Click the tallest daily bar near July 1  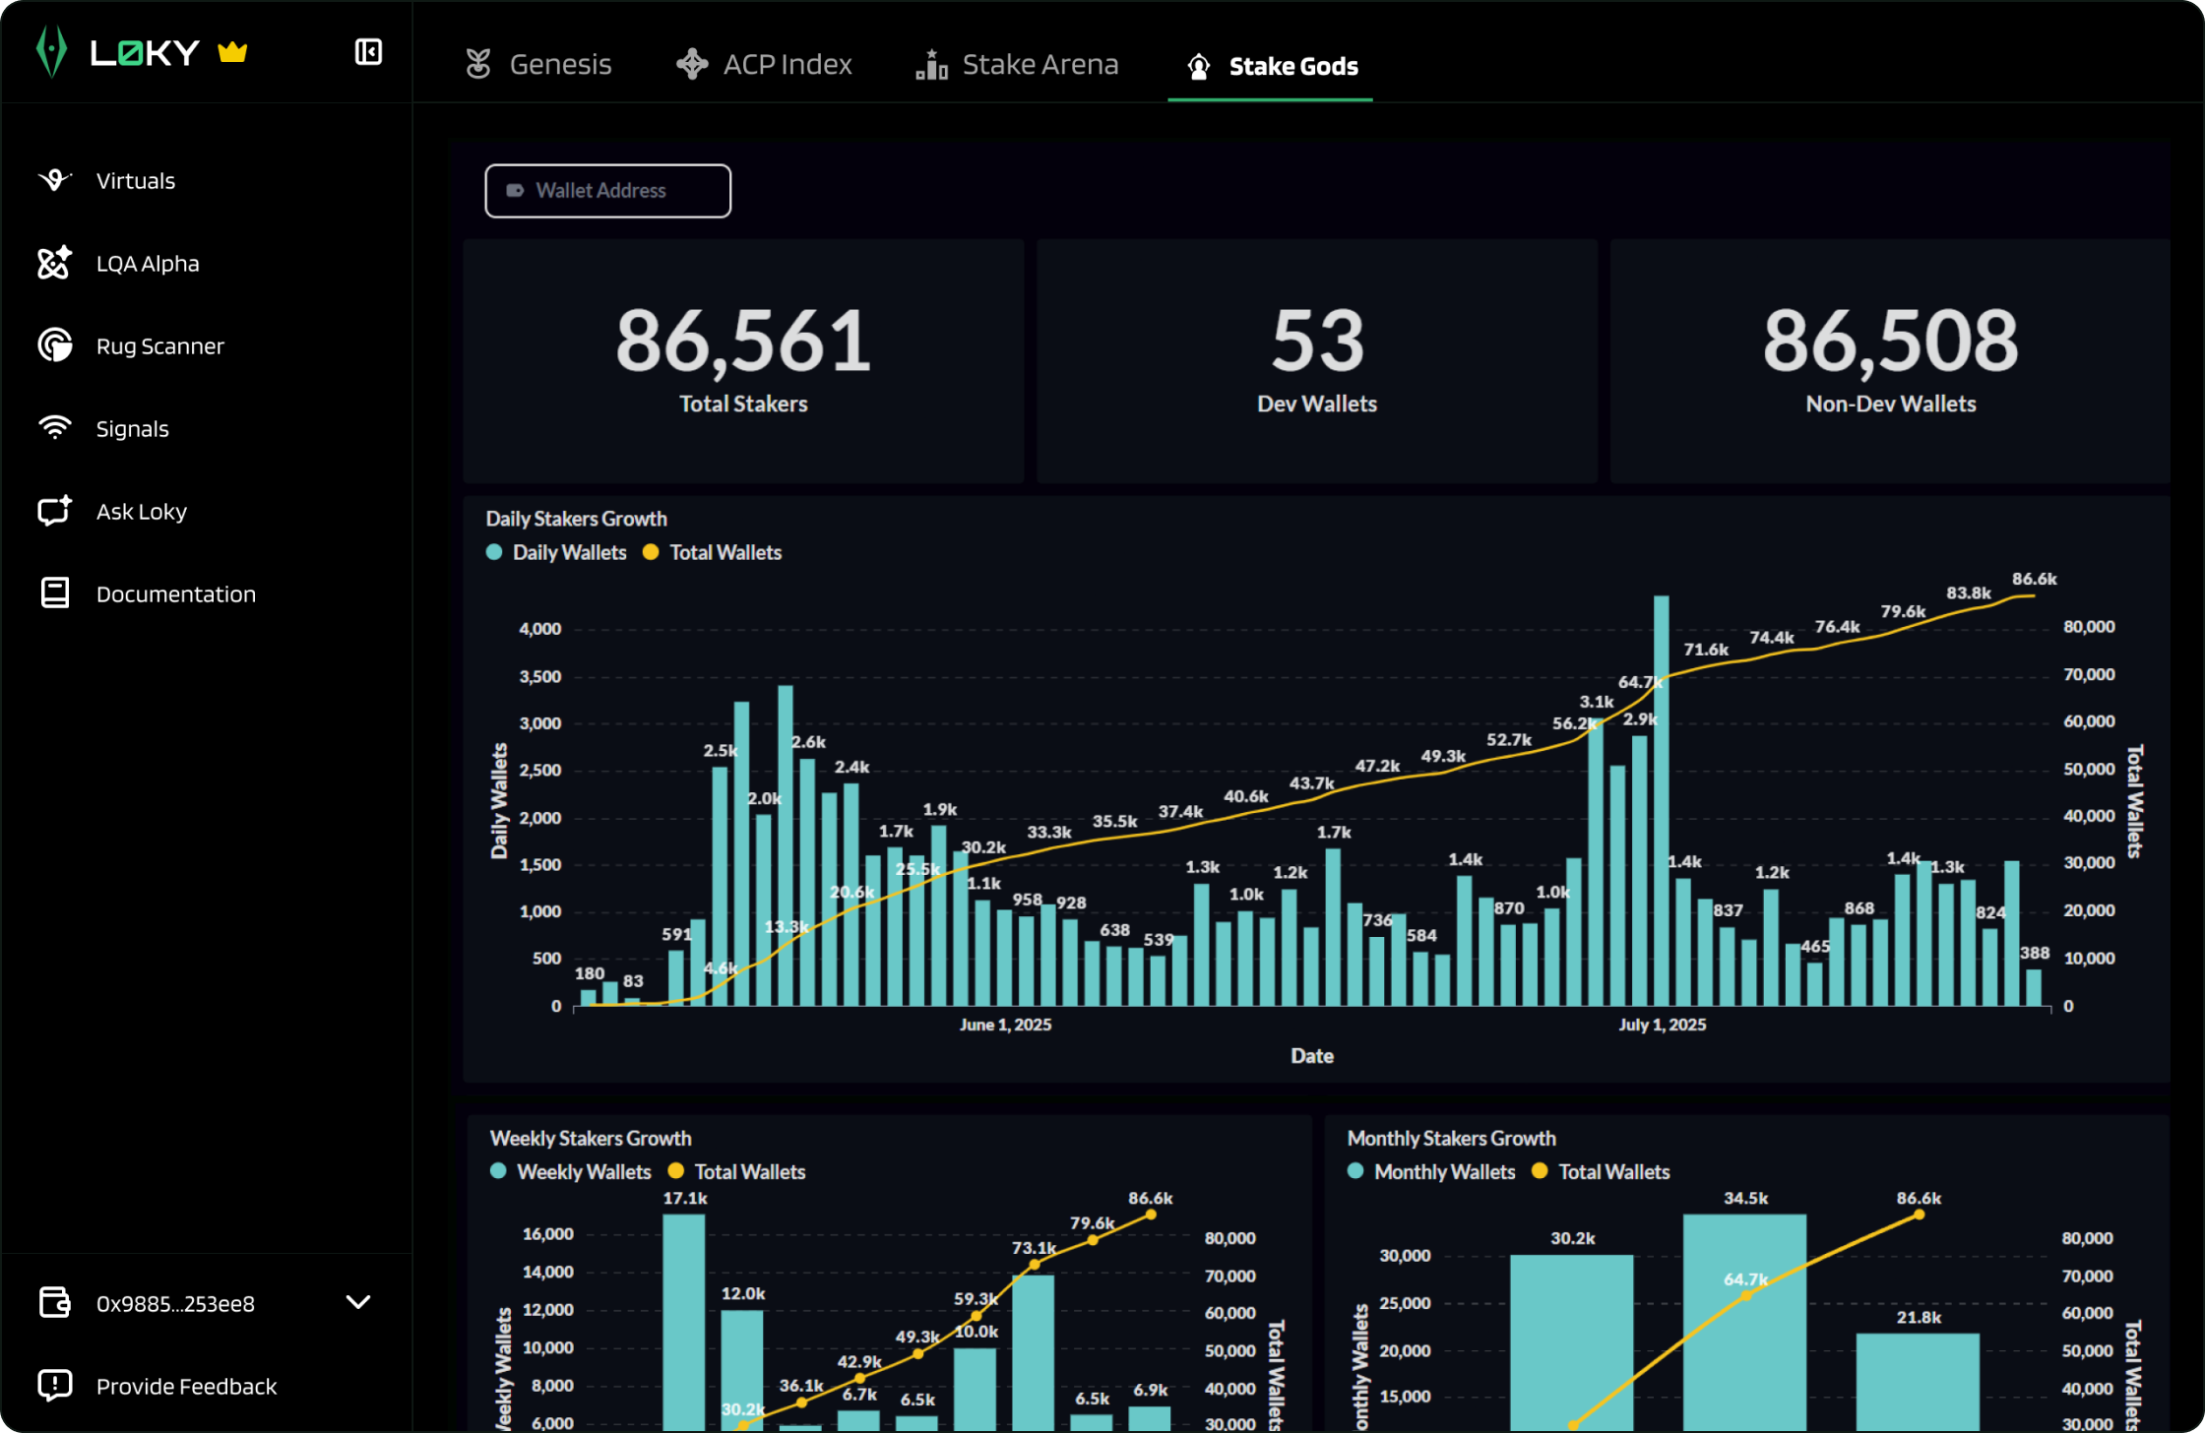point(1662,800)
